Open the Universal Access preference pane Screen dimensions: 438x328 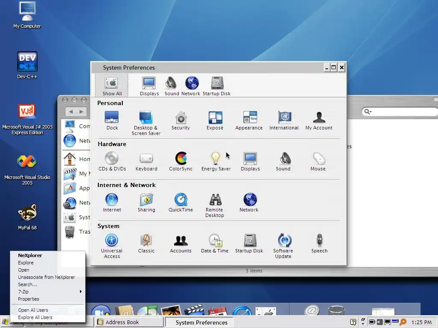pyautogui.click(x=112, y=246)
